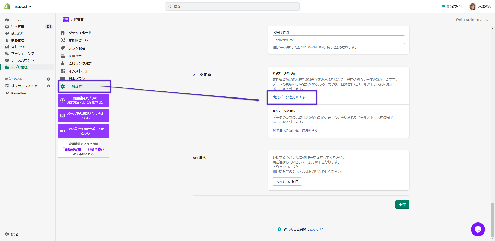
Task: Click the 注文管理 251 badge
Action: (49, 26)
